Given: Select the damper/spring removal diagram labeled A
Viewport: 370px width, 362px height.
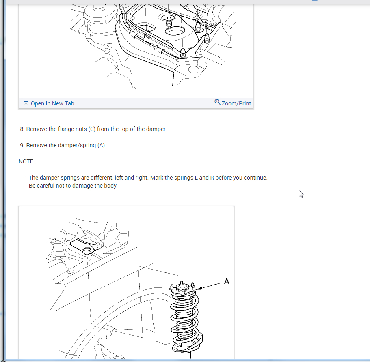Looking at the screenshot, I should click(x=126, y=283).
